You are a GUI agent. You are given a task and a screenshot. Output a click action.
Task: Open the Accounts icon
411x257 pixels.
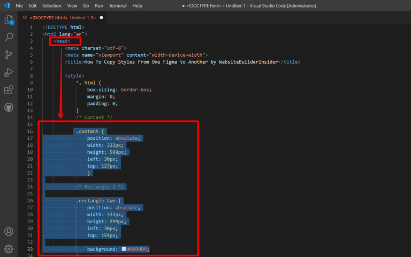tap(9, 232)
